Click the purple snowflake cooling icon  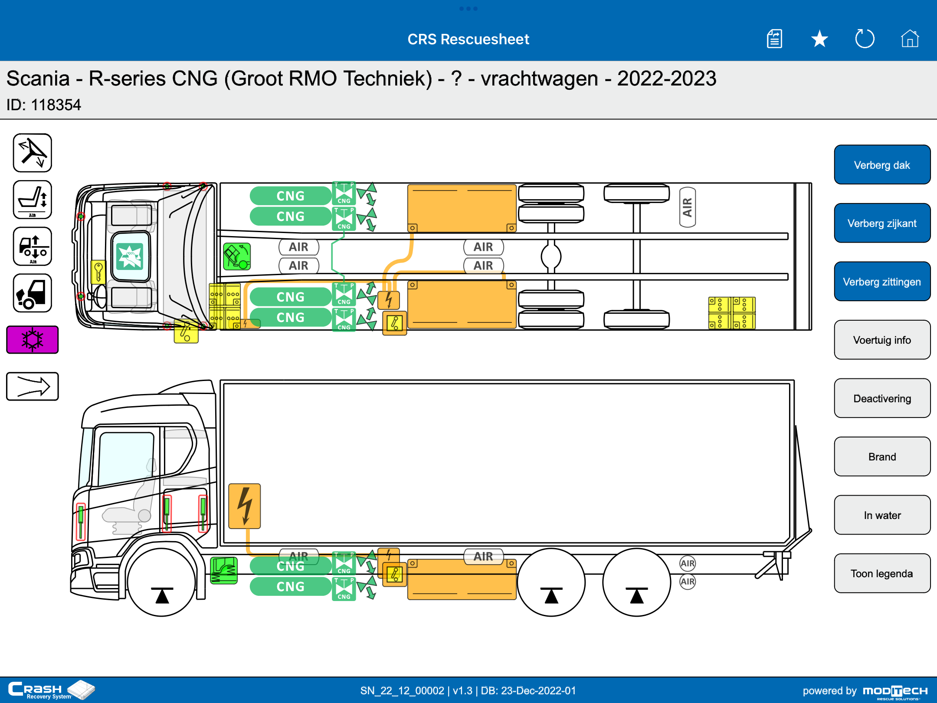[33, 340]
